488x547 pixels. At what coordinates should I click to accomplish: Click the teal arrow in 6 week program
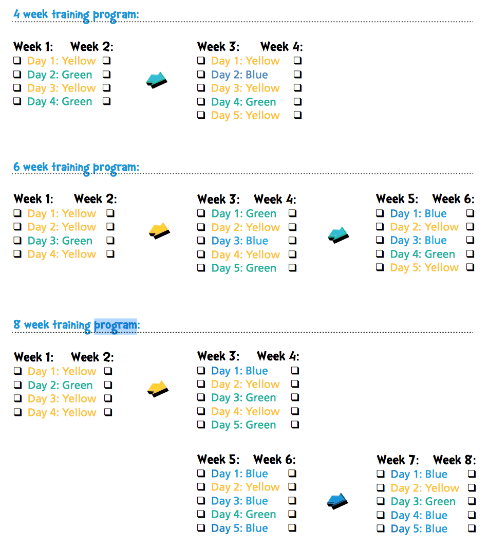click(x=338, y=234)
